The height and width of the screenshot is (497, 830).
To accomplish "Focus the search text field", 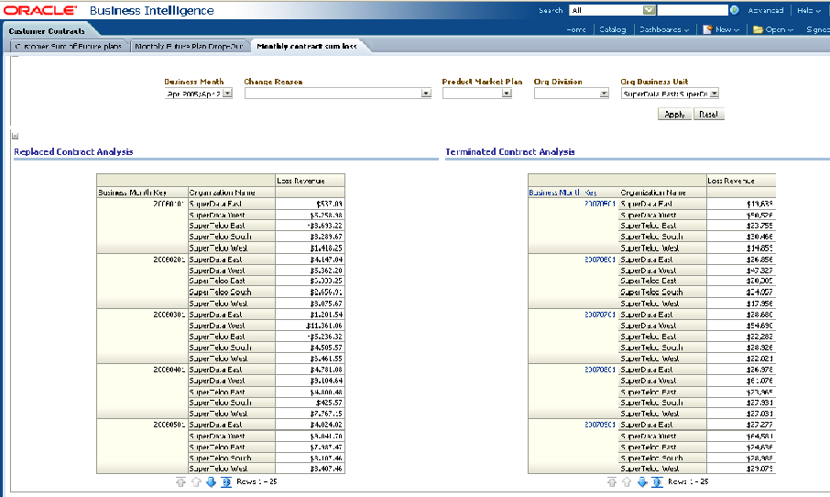I will click(693, 10).
